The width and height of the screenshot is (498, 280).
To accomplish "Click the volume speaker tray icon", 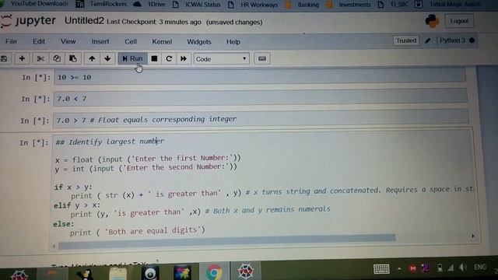I will coord(463,268).
